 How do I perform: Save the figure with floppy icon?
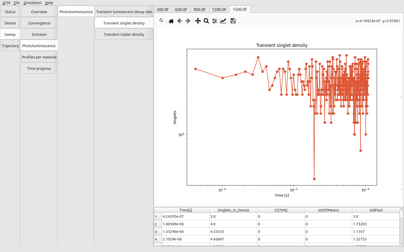[x=233, y=21]
